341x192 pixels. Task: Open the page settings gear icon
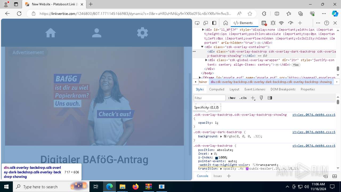tap(143, 33)
